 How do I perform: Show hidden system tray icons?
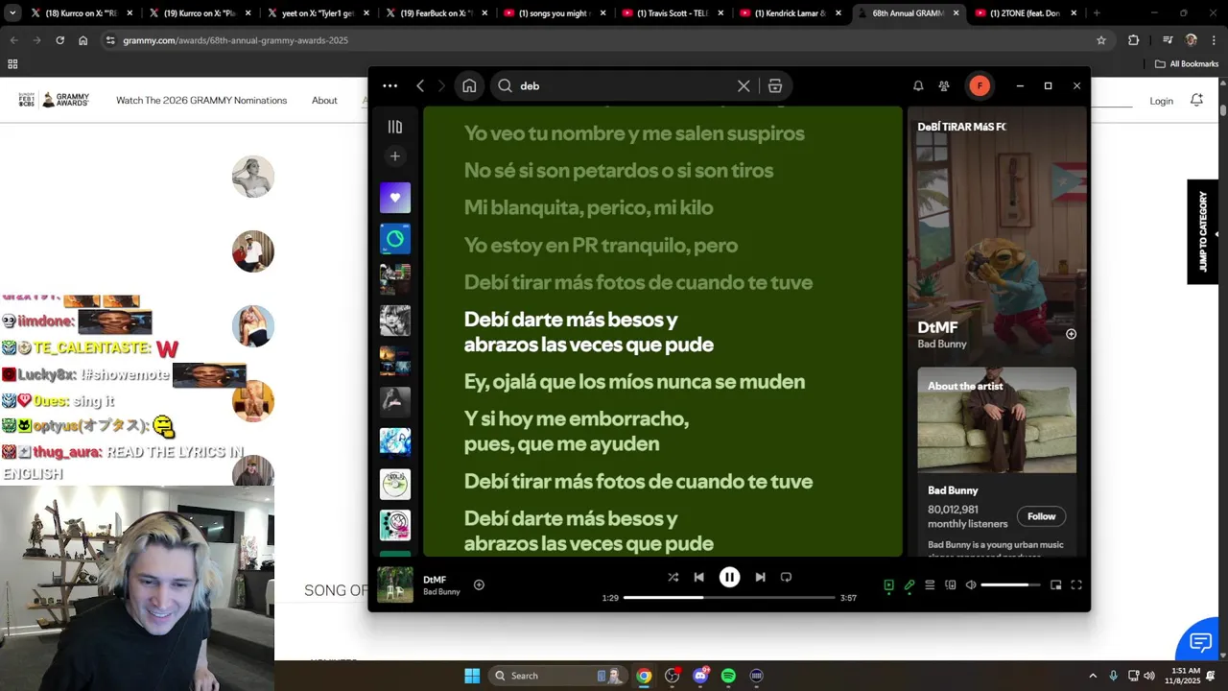1092,676
